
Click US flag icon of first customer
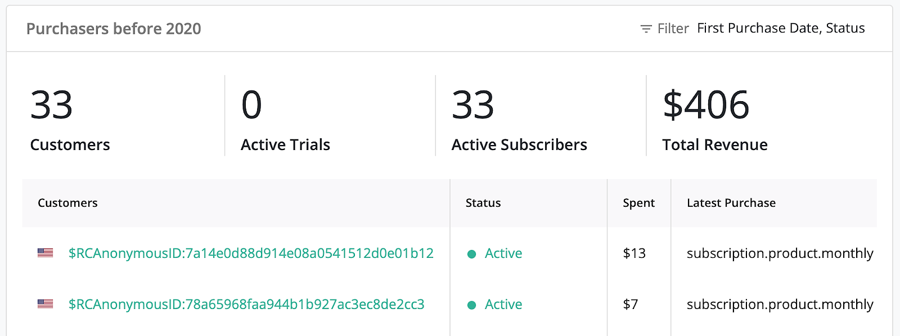point(46,253)
